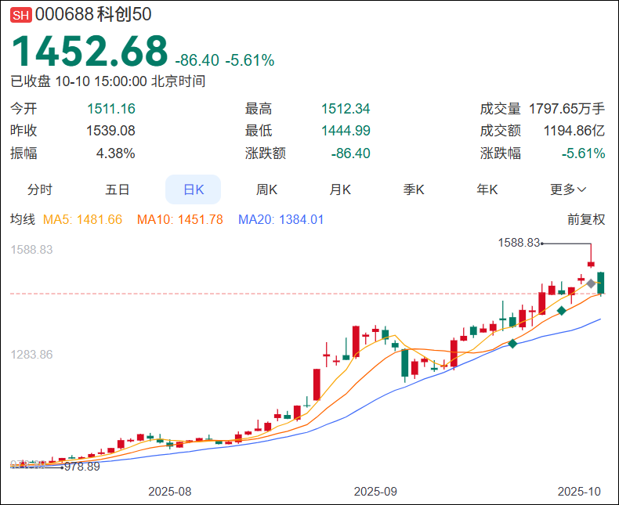The image size is (619, 505).
Task: Click the 000688 科创50 index title
Action: (x=93, y=15)
